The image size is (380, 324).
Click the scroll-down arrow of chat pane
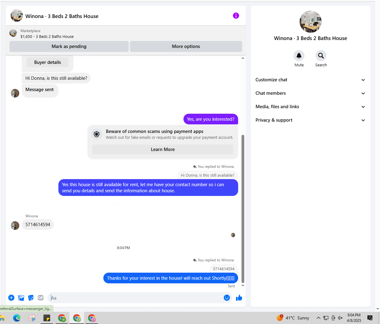243,286
